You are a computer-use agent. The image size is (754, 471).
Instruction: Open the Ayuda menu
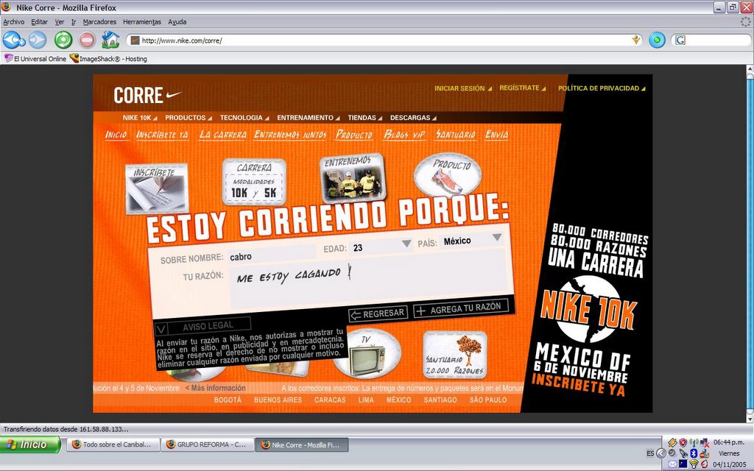coord(177,21)
